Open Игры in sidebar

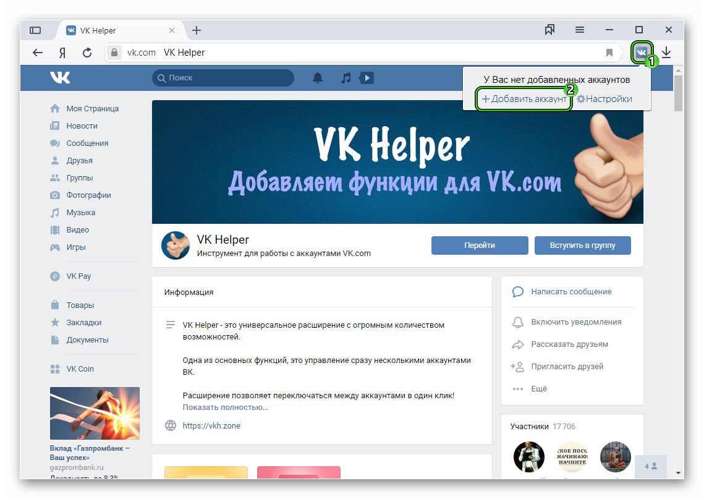tap(68, 247)
